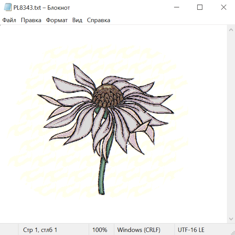The image size is (235, 235).
Task: Maximize the Блокнот window
Action: point(200,7)
